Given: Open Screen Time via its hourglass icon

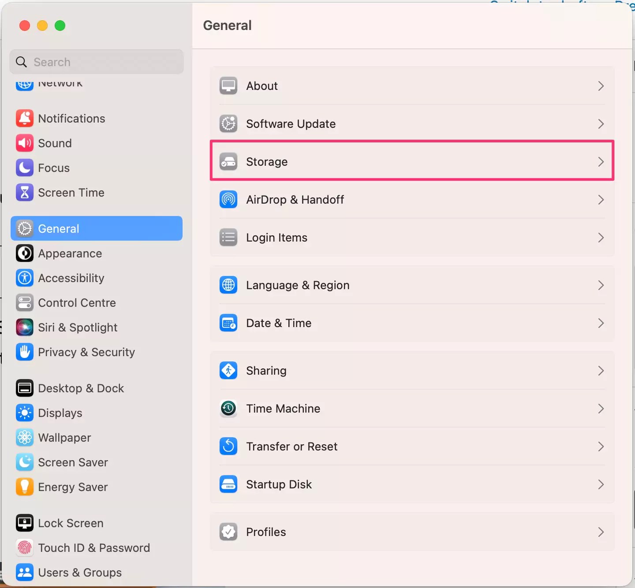Looking at the screenshot, I should click(x=25, y=192).
